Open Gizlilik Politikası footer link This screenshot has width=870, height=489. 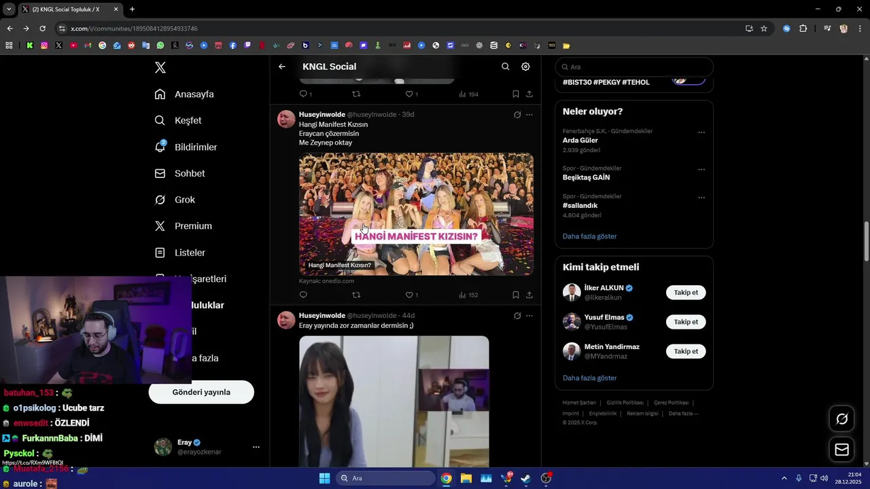pos(625,403)
